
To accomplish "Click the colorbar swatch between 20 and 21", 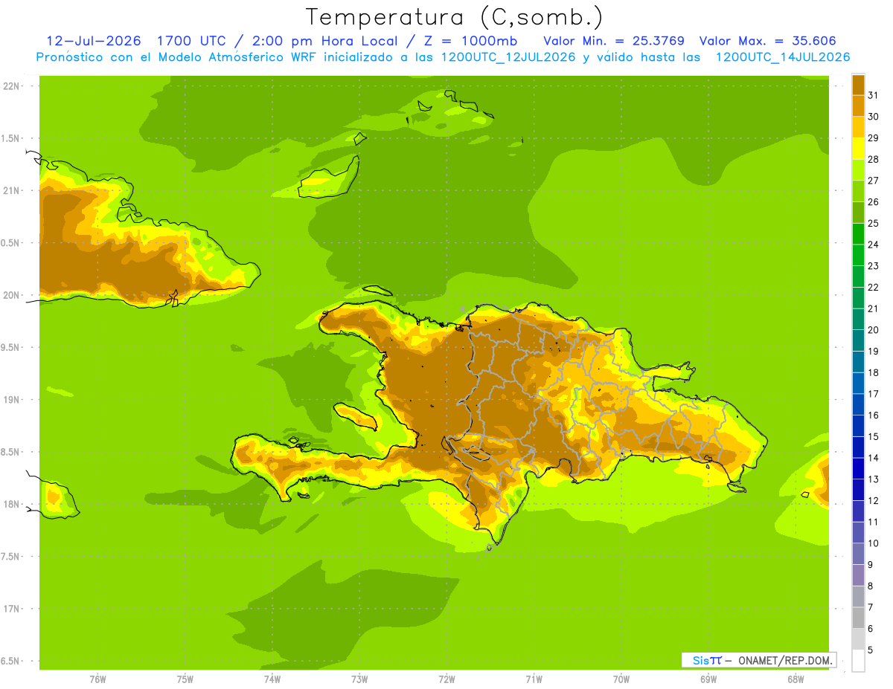I will [858, 319].
